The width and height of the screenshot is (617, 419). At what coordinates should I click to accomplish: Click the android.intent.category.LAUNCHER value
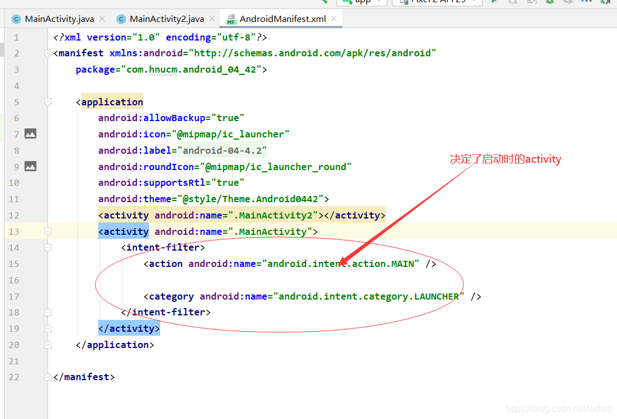pos(369,296)
